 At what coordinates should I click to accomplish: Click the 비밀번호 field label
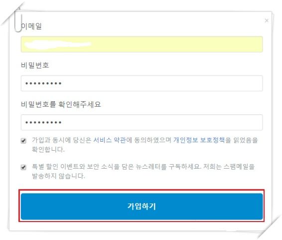pos(35,65)
